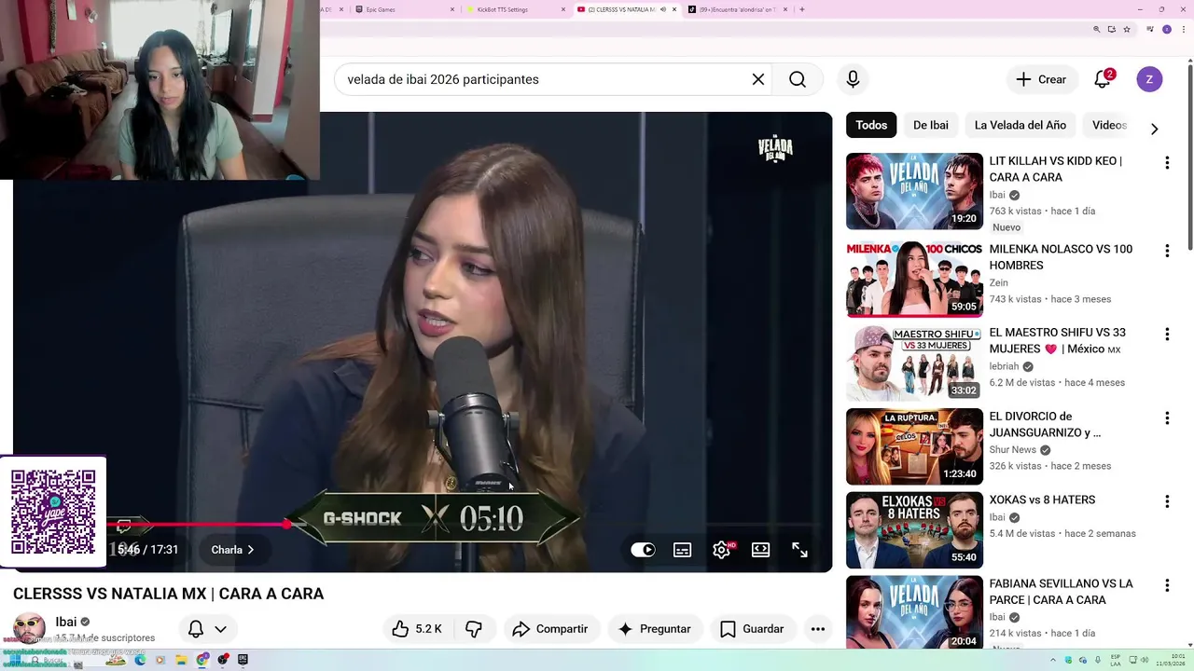Open options for XOKAS video
This screenshot has height=671, width=1194.
pos(1166,501)
